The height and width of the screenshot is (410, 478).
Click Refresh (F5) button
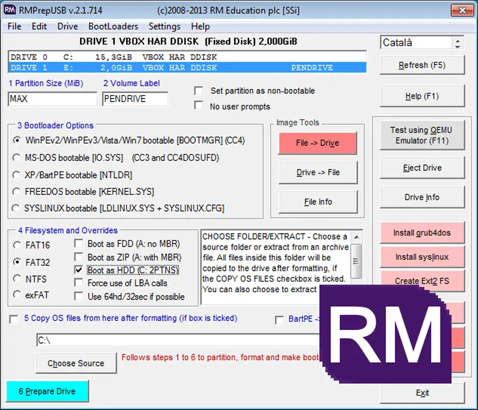point(422,65)
